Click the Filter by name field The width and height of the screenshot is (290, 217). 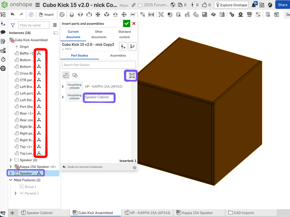tap(34, 25)
